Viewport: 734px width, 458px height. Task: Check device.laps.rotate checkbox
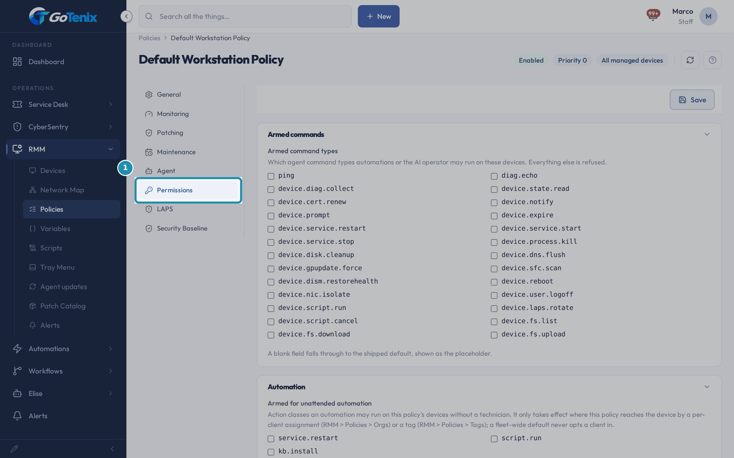[494, 309]
